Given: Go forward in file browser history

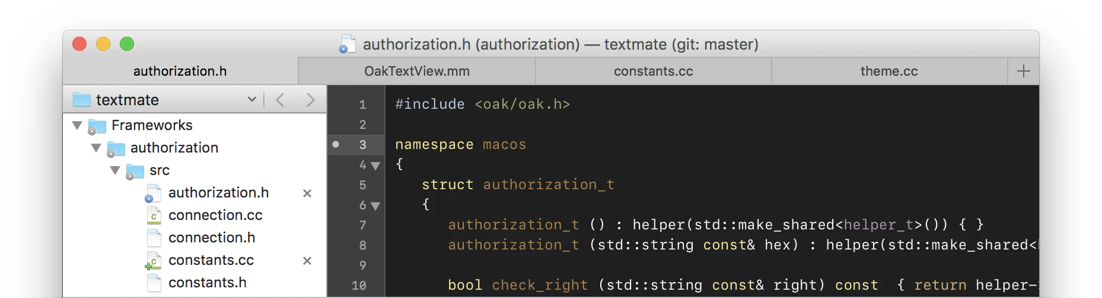Looking at the screenshot, I should (x=310, y=100).
